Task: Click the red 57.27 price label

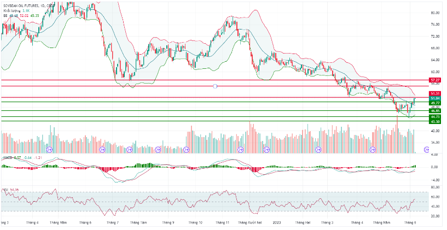Action: click(436, 80)
